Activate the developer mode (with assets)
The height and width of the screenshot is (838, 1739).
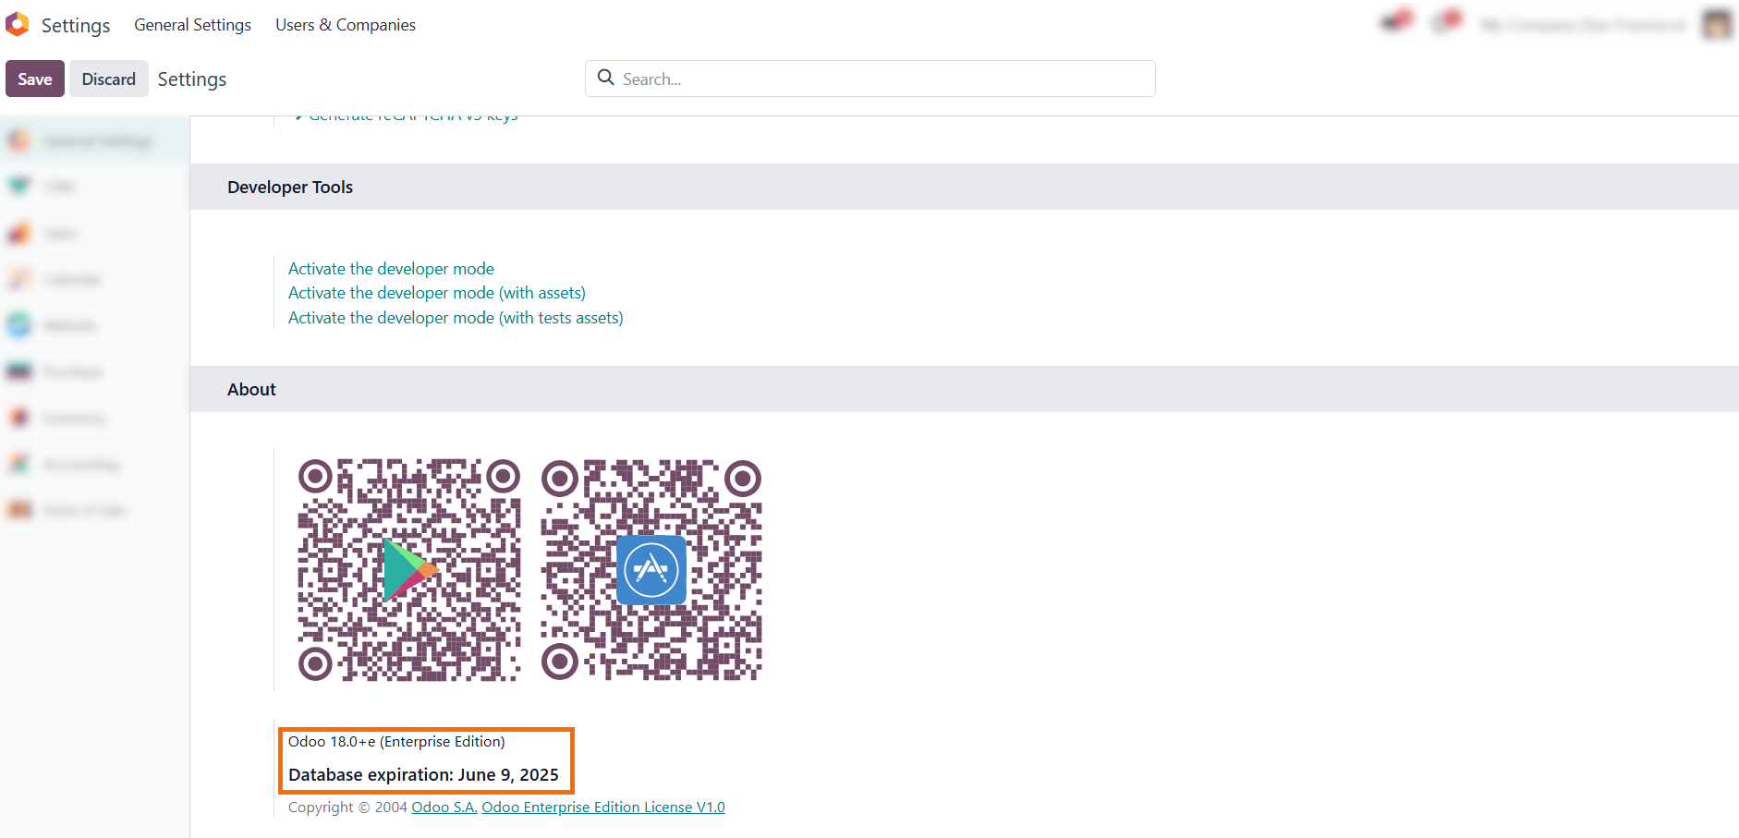click(x=437, y=293)
